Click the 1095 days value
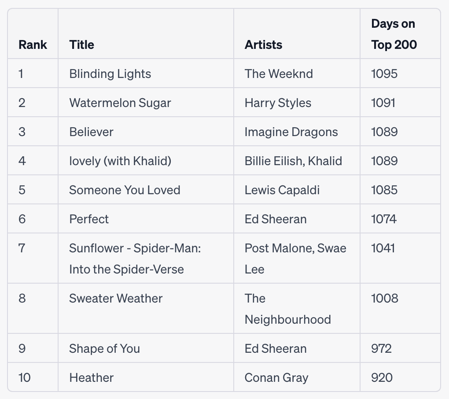The width and height of the screenshot is (449, 399). pyautogui.click(x=384, y=74)
